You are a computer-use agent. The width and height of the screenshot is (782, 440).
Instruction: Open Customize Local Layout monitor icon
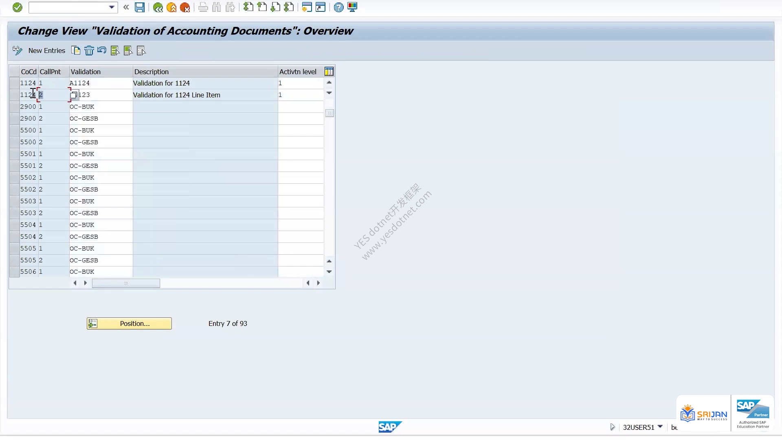click(x=352, y=7)
